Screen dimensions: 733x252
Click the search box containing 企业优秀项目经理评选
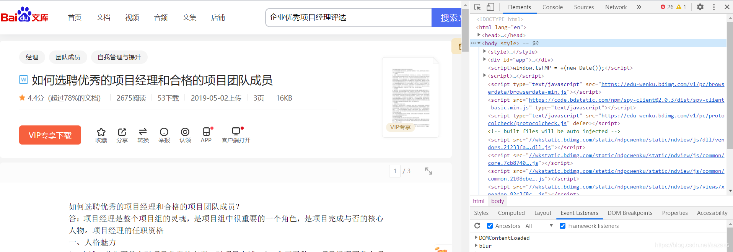[349, 18]
